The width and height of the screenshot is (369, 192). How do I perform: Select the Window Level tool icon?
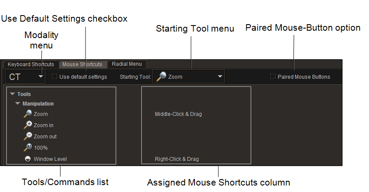28,159
